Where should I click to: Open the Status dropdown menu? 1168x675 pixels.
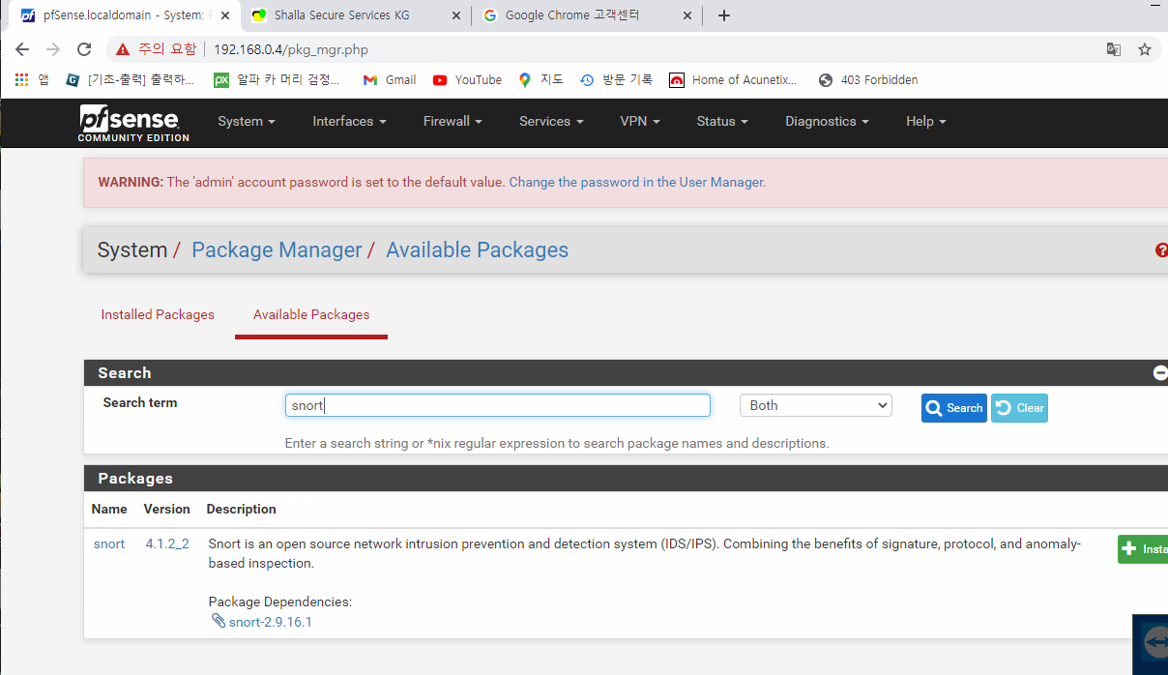[x=722, y=121]
